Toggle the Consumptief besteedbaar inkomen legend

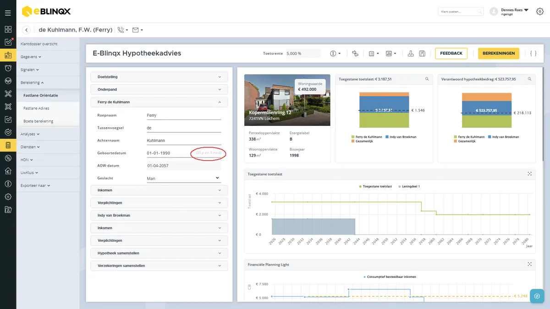point(390,277)
